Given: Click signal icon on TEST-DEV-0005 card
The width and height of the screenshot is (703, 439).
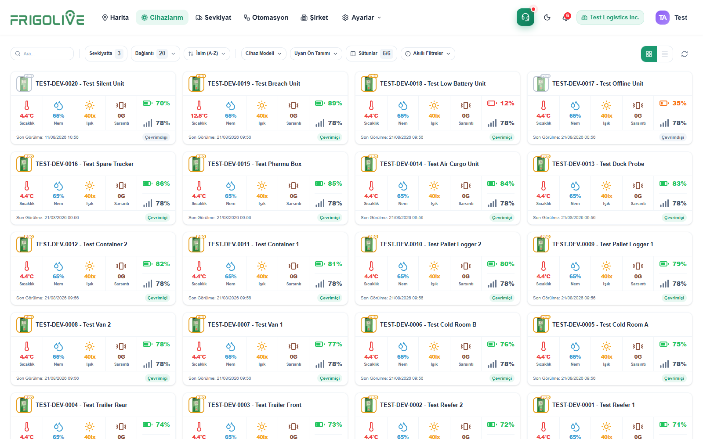Looking at the screenshot, I should tap(664, 364).
